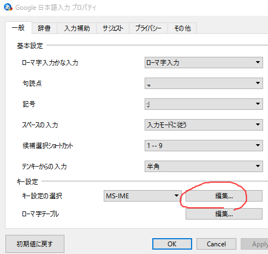Image resolution: width=268 pixels, height=254 pixels.
Task: Click the Cancel button
Action: click(216, 244)
